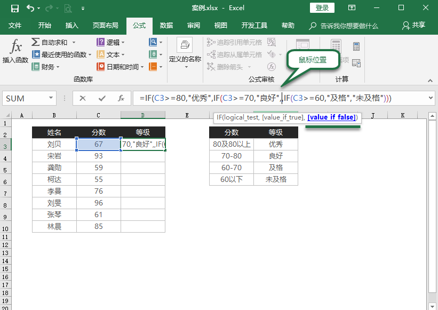Switch to the 开始 tab

coord(45,26)
